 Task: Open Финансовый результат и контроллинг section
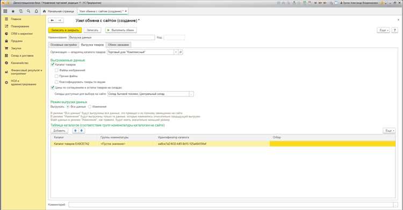pyautogui.click(x=26, y=72)
